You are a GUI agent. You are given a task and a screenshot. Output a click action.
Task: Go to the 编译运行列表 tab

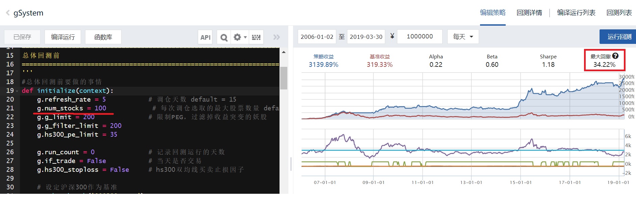(576, 13)
